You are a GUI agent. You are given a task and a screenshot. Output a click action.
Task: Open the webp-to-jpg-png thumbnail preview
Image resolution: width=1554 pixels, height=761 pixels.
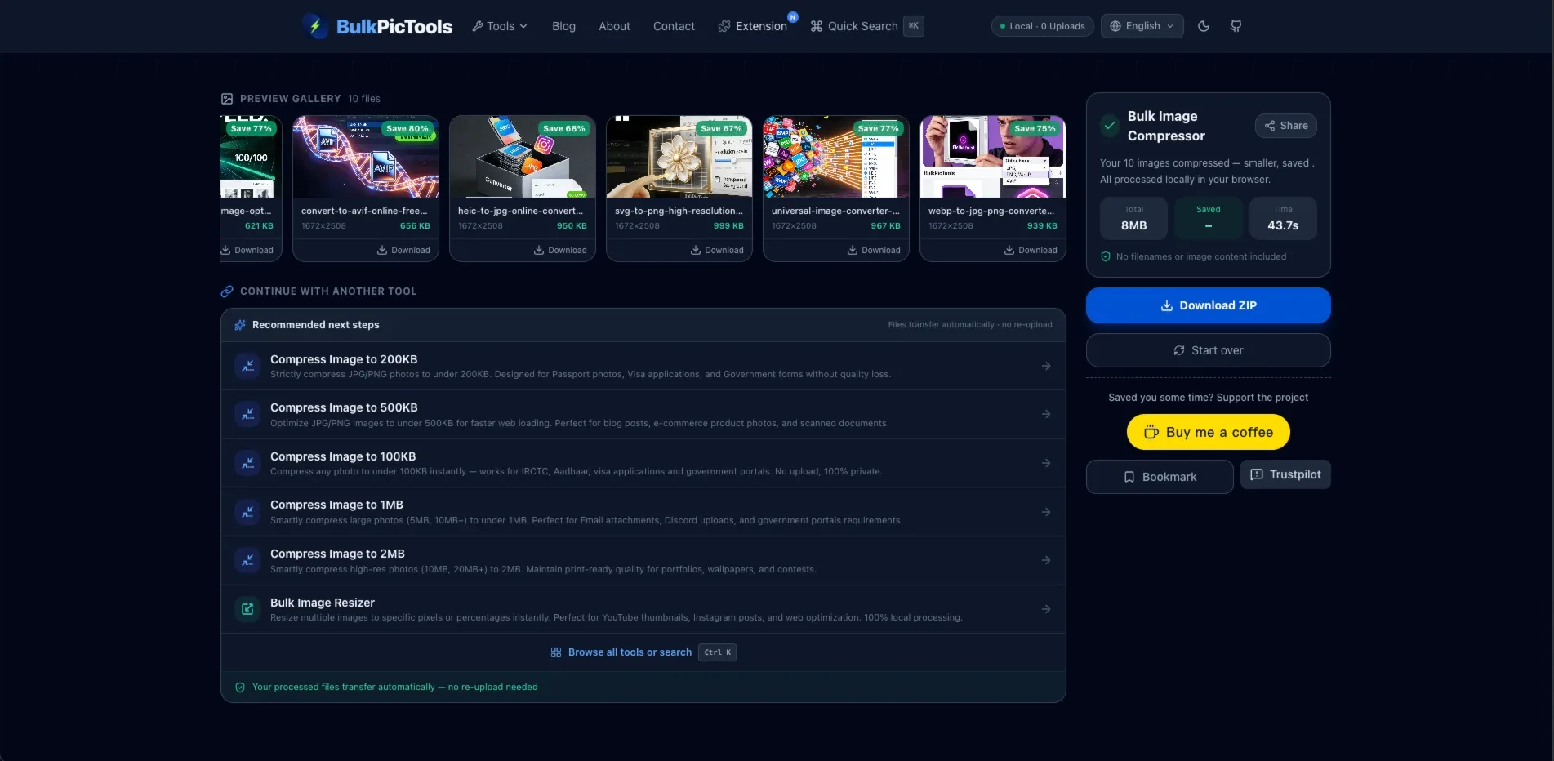click(993, 157)
